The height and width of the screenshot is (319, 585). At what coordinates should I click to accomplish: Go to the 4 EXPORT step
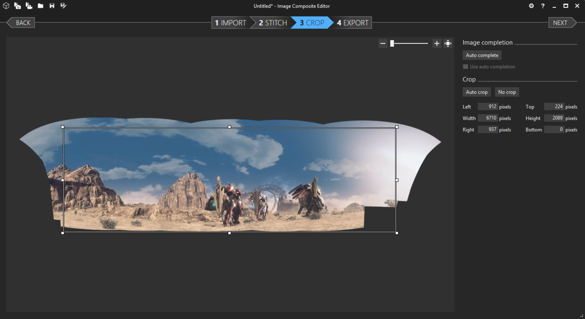pyautogui.click(x=353, y=22)
